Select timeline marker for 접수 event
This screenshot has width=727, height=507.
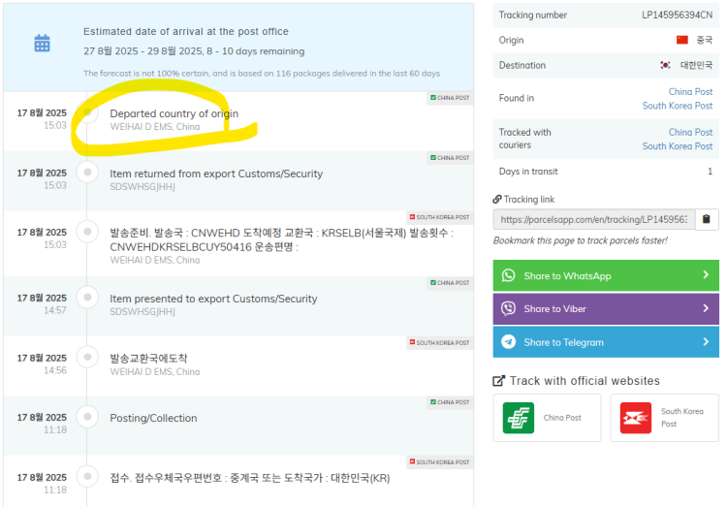tap(87, 476)
